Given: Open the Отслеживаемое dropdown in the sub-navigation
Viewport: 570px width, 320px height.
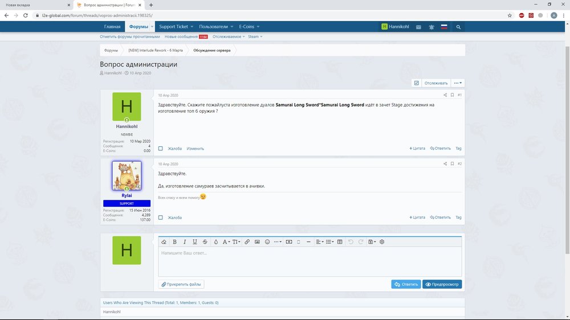Looking at the screenshot, I should tap(228, 36).
